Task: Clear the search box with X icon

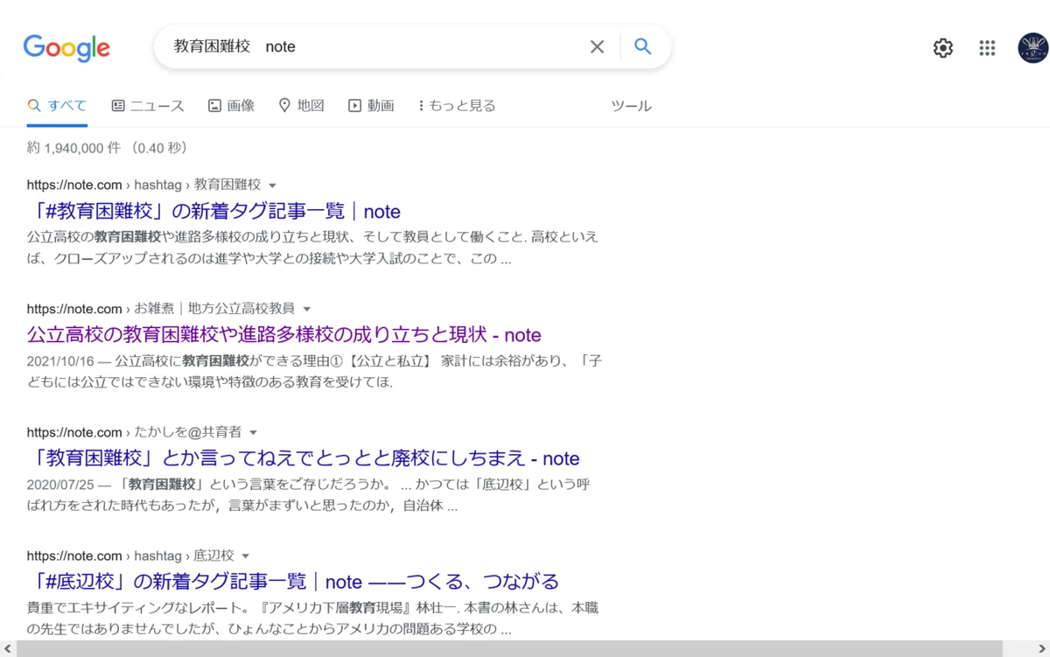Action: tap(597, 47)
